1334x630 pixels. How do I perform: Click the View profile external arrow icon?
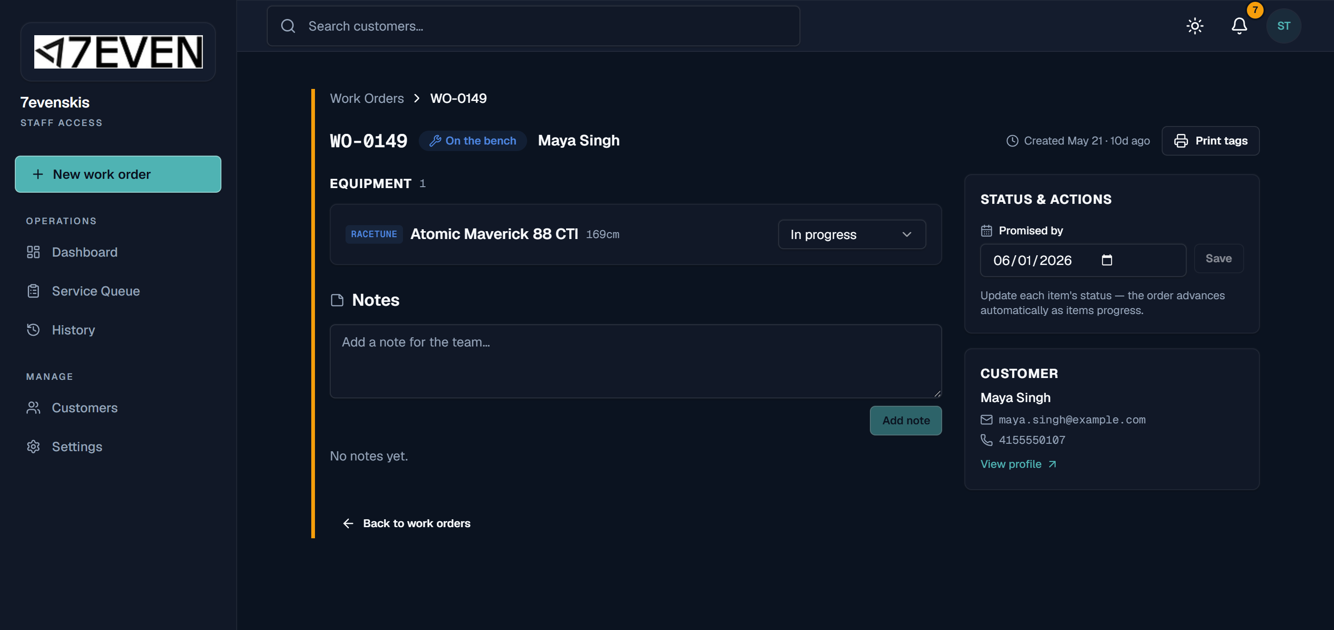(x=1052, y=464)
